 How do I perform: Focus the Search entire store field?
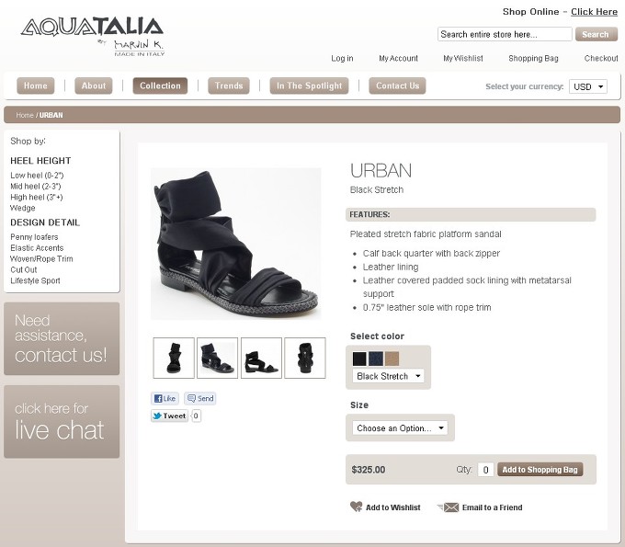pos(505,34)
